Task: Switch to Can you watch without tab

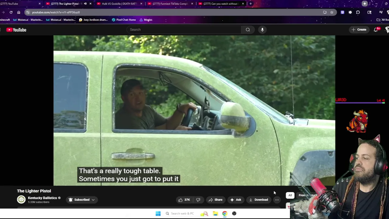Action: pos(220,4)
